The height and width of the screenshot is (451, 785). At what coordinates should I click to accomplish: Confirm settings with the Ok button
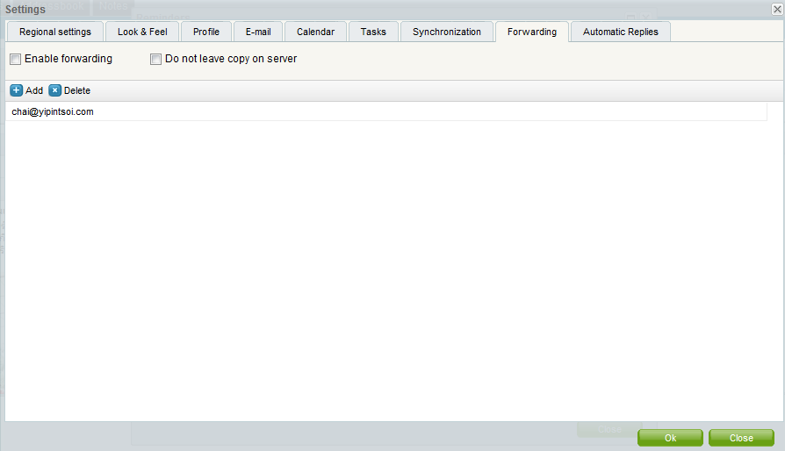[670, 438]
